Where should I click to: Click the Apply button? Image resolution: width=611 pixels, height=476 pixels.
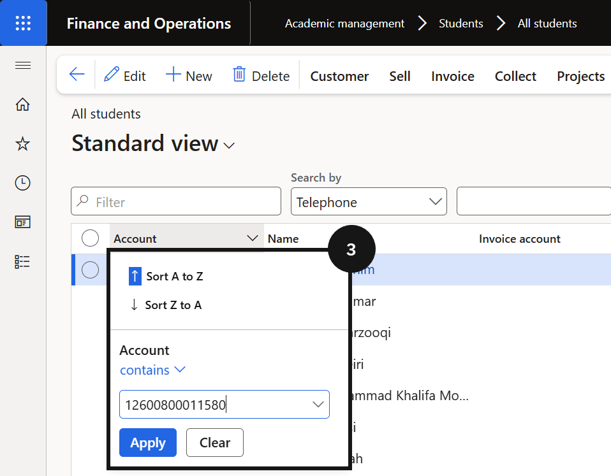[x=148, y=442]
